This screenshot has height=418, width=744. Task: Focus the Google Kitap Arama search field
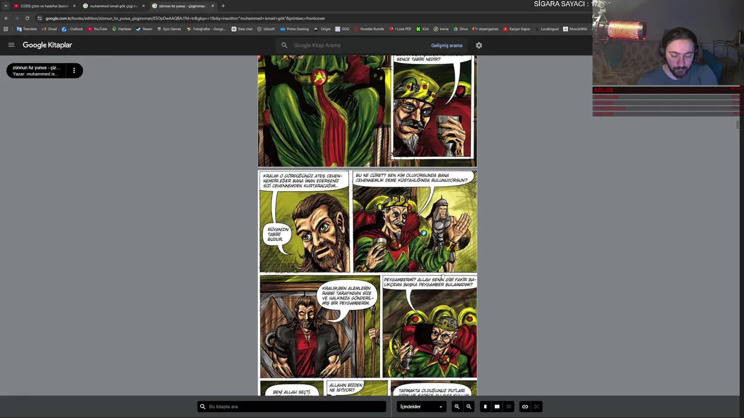pyautogui.click(x=355, y=45)
